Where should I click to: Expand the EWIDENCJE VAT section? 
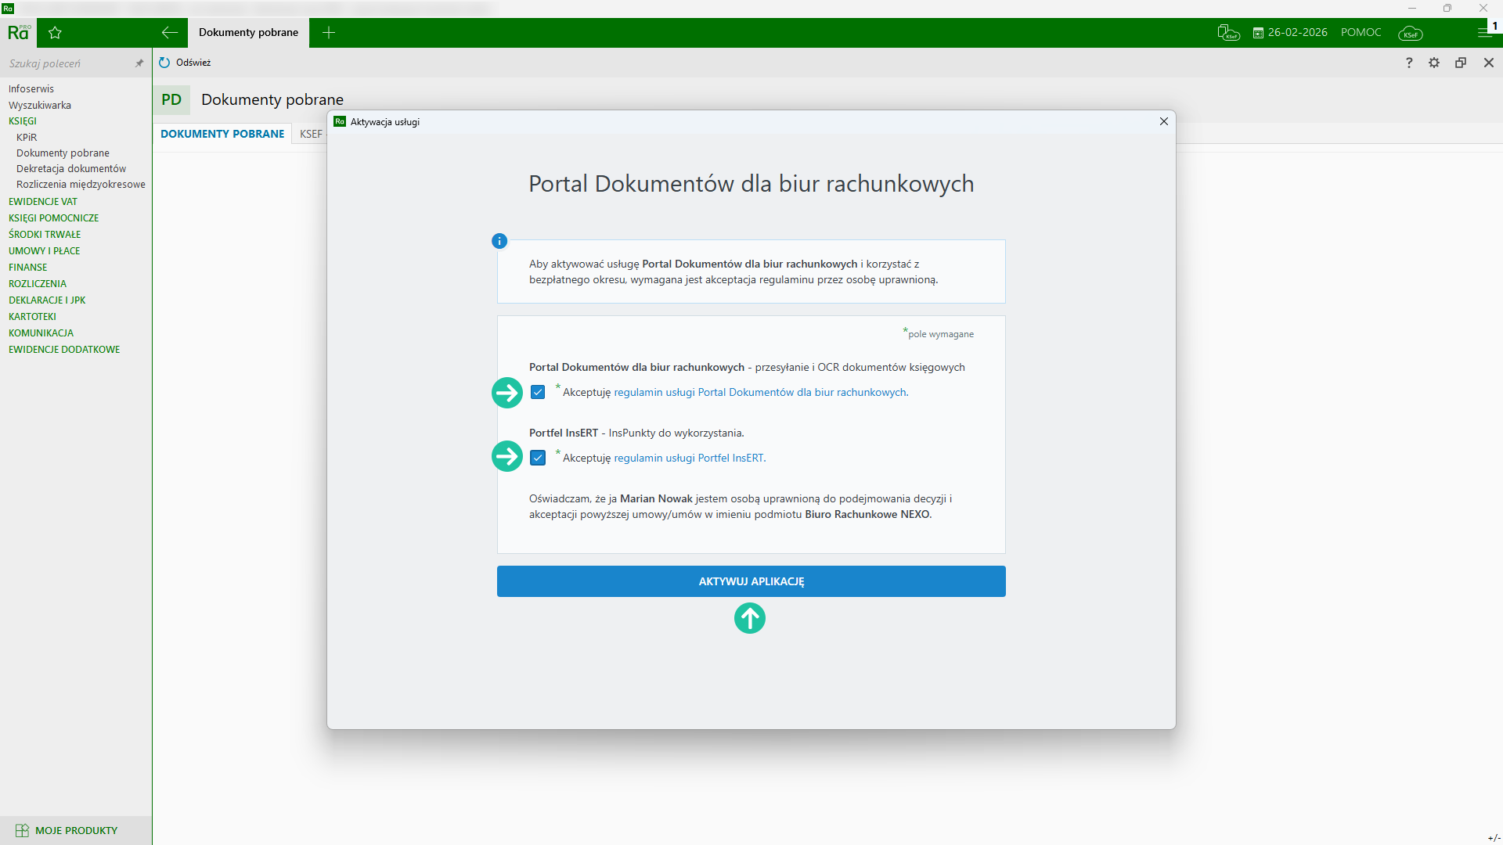43,202
